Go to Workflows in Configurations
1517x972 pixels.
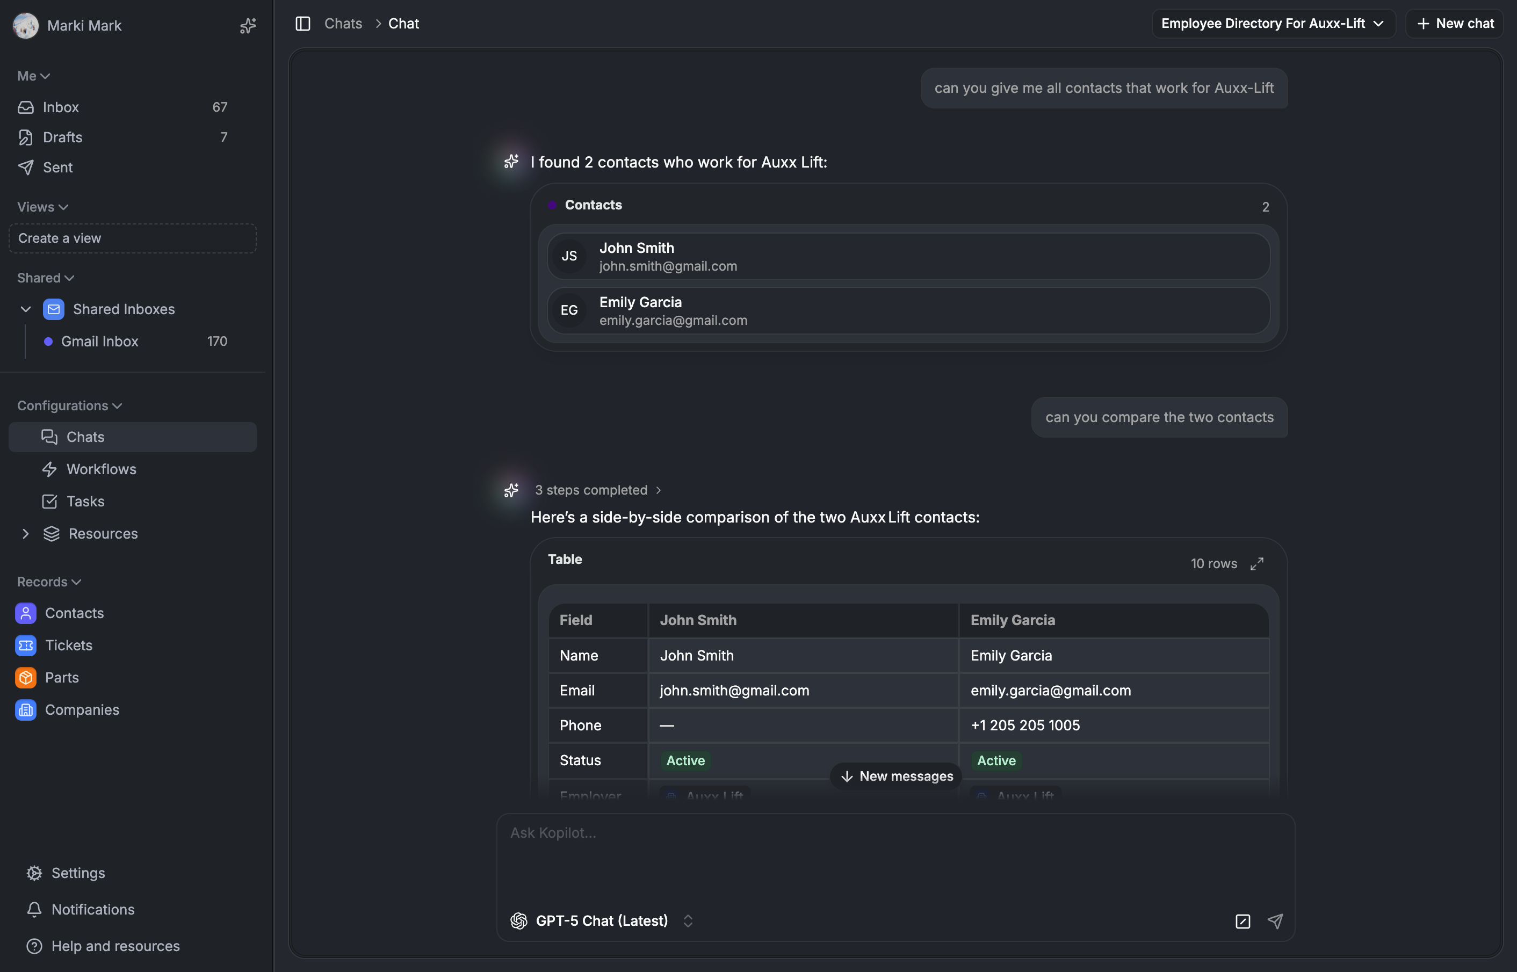click(101, 469)
